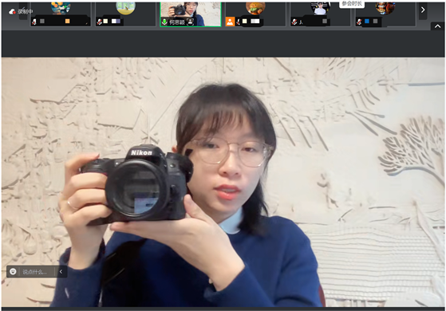Click the smiley emoji icon in the chat bar

(13, 271)
